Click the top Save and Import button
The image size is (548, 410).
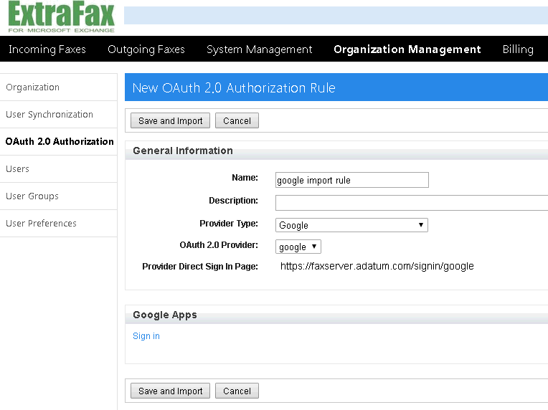170,120
